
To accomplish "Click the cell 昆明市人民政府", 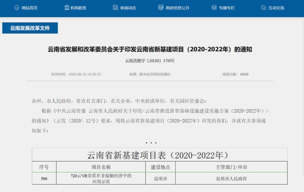I will point(232,178).
